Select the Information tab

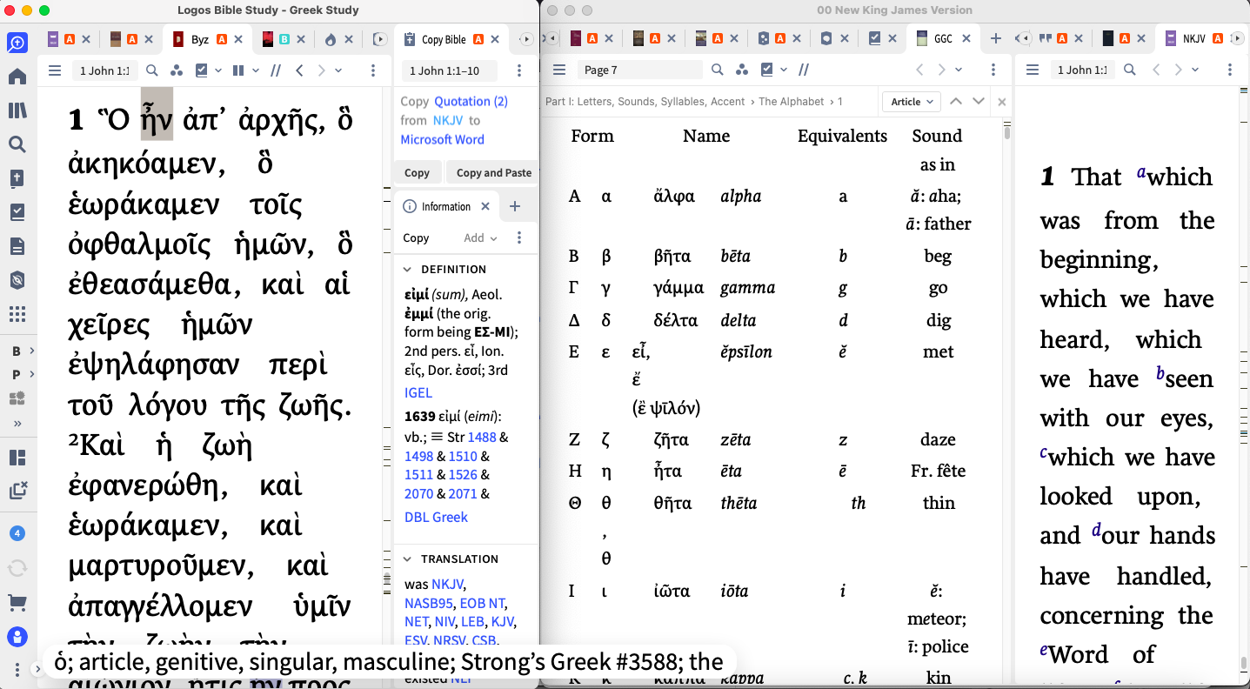[445, 206]
